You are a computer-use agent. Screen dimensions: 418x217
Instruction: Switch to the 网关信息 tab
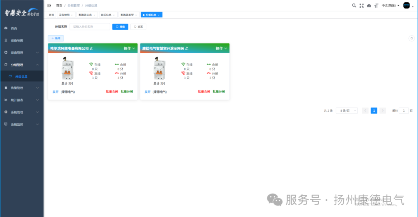(108, 15)
